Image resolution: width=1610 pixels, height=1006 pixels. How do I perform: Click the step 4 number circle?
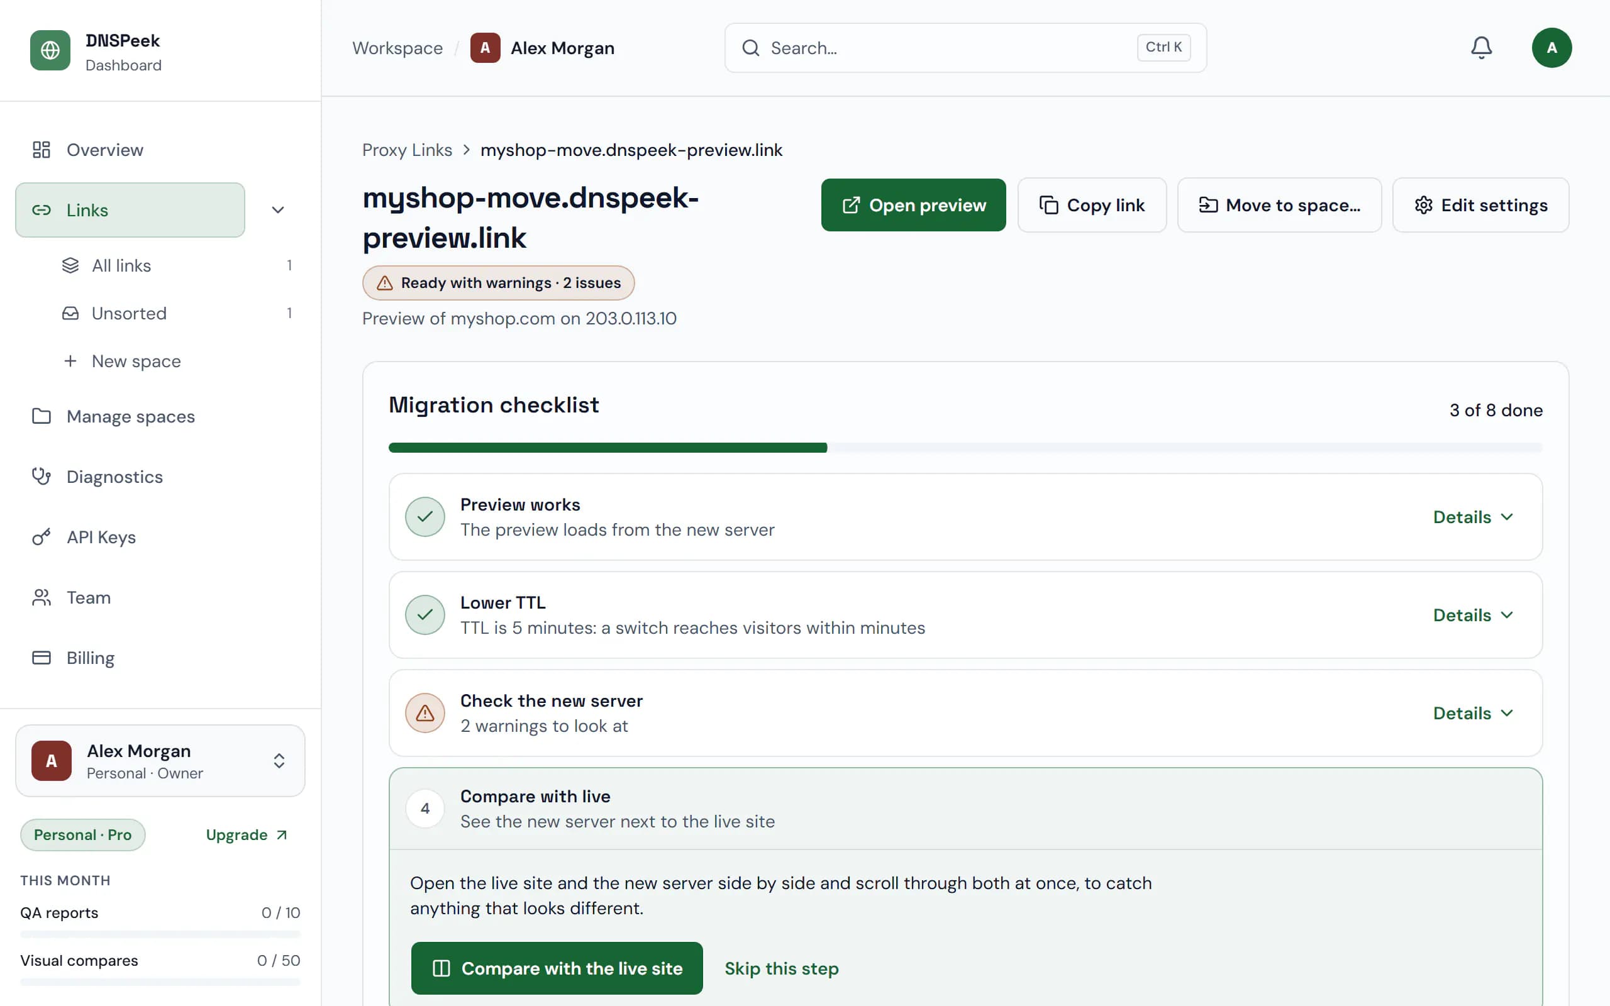point(425,809)
